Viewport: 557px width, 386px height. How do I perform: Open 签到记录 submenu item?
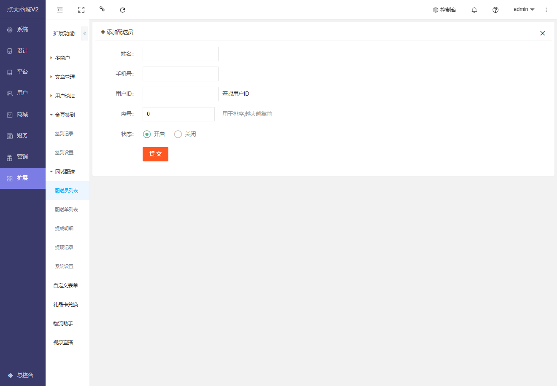click(x=68, y=134)
